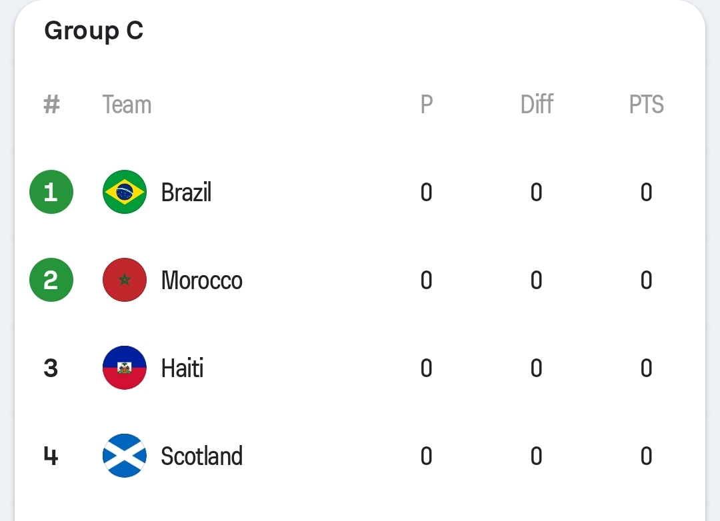Select the Scotland team name
Viewport: 720px width, 521px height.
click(201, 456)
